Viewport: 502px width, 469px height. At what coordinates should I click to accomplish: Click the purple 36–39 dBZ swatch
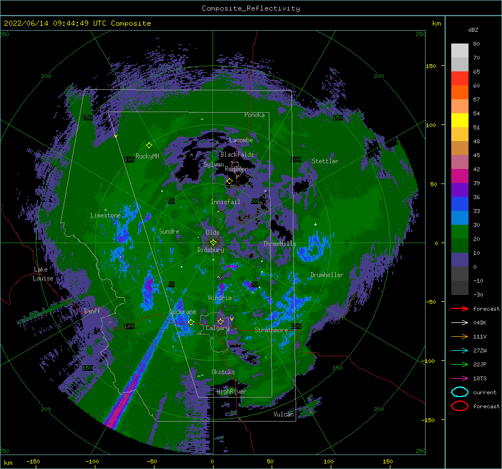click(x=460, y=190)
